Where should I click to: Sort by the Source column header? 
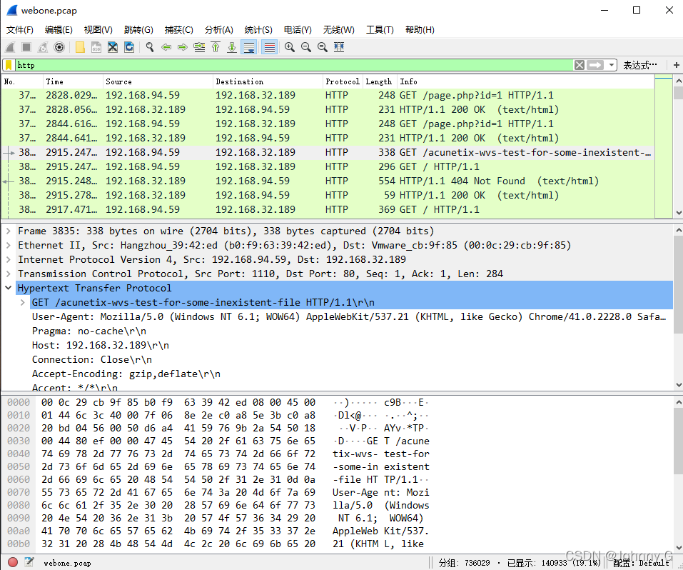pos(158,81)
